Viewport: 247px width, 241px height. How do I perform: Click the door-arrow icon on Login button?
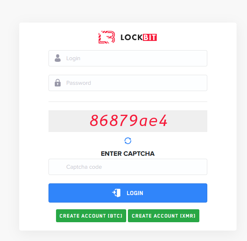coord(116,193)
